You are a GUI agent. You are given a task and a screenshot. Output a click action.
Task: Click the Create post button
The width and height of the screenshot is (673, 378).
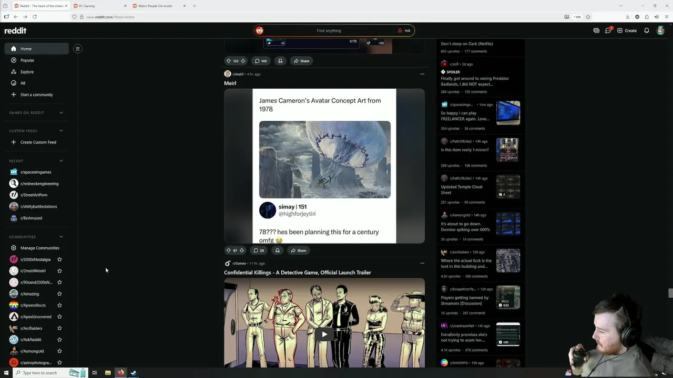(627, 30)
